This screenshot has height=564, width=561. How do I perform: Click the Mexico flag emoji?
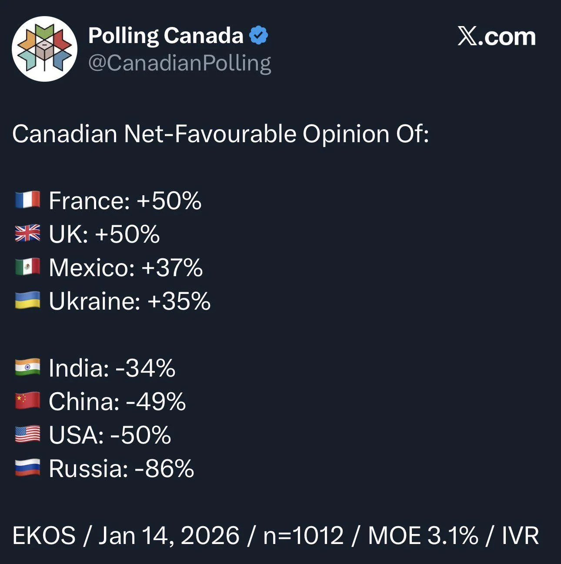tap(27, 267)
